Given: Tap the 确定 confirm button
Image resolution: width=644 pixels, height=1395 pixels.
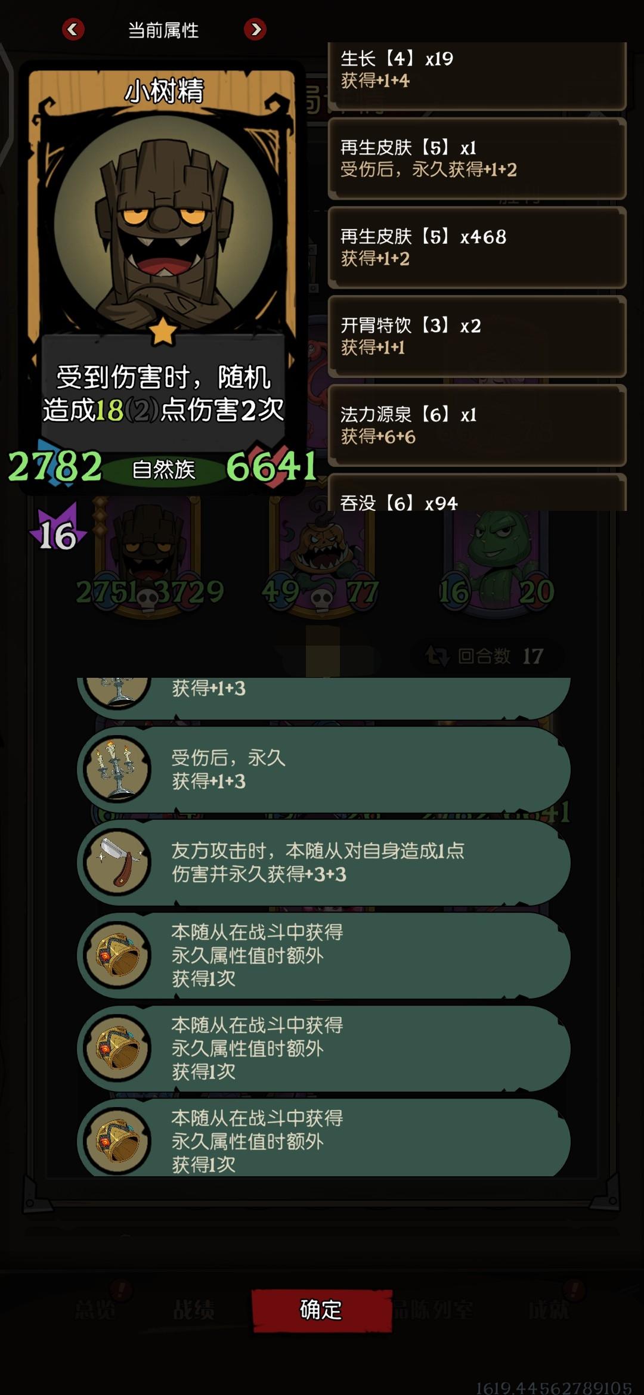Looking at the screenshot, I should pos(321,1310).
